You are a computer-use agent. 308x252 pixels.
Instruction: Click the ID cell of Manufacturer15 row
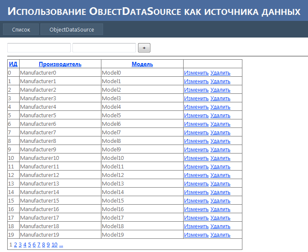point(13,200)
